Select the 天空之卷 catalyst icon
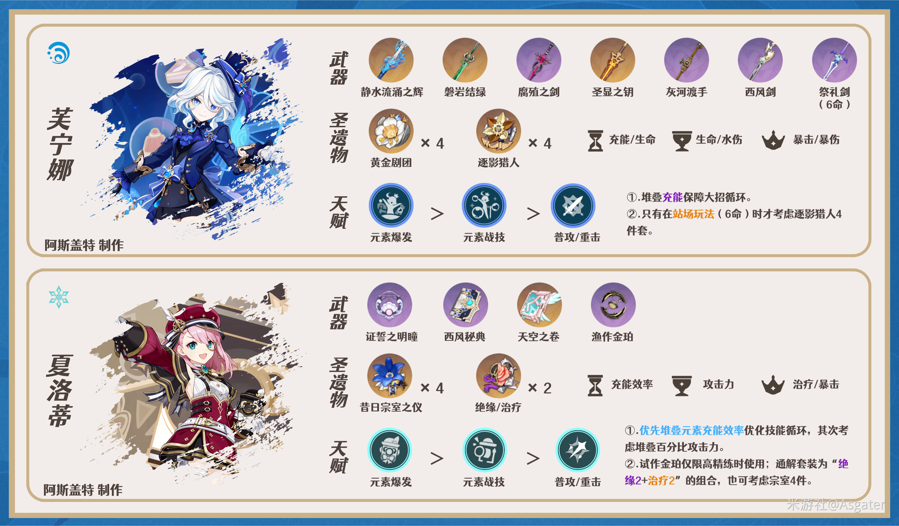899x526 pixels. click(x=539, y=305)
